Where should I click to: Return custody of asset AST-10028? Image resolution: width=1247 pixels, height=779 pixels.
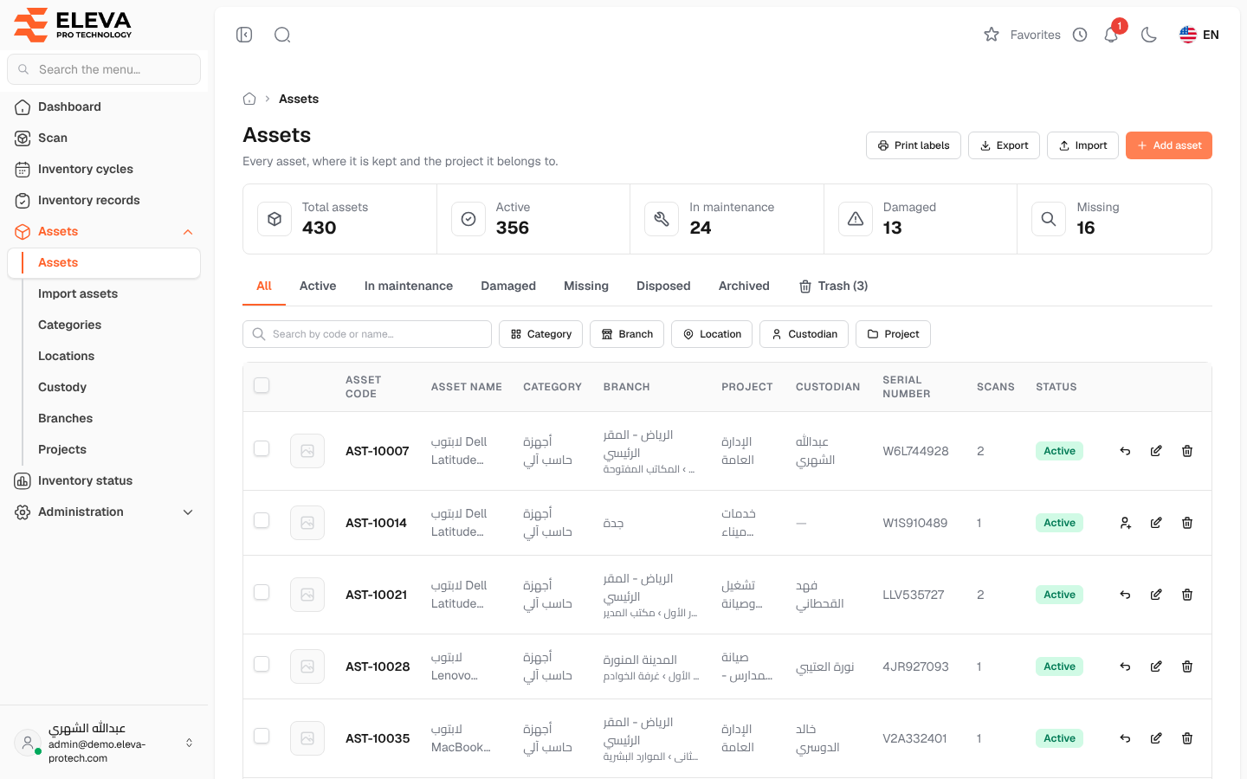pos(1125,666)
